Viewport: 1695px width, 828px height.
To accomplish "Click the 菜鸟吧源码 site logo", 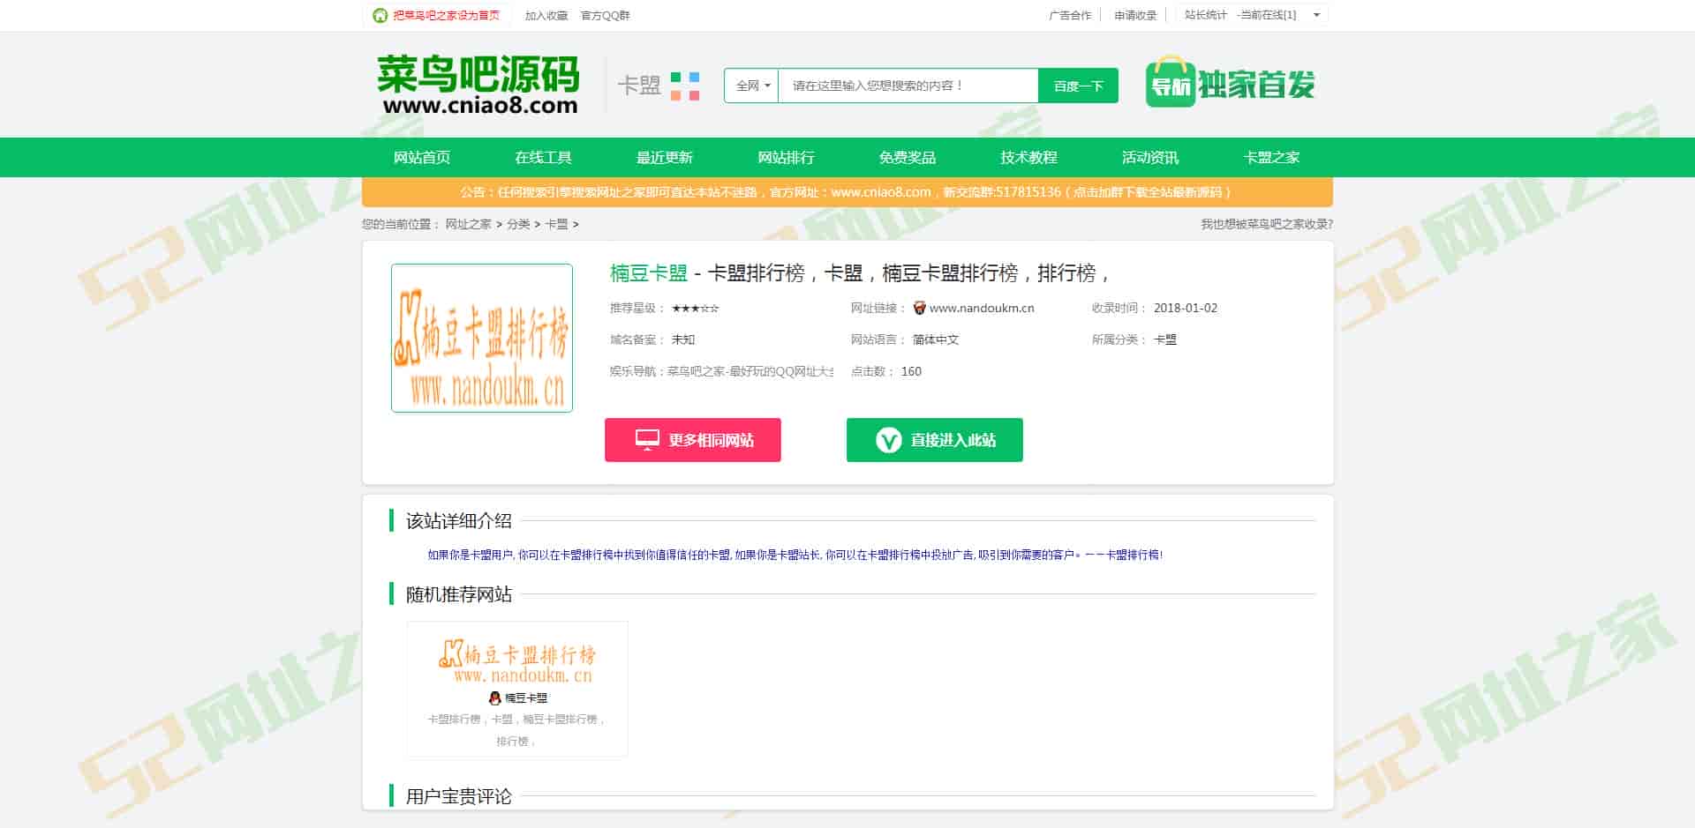I will click(x=478, y=85).
